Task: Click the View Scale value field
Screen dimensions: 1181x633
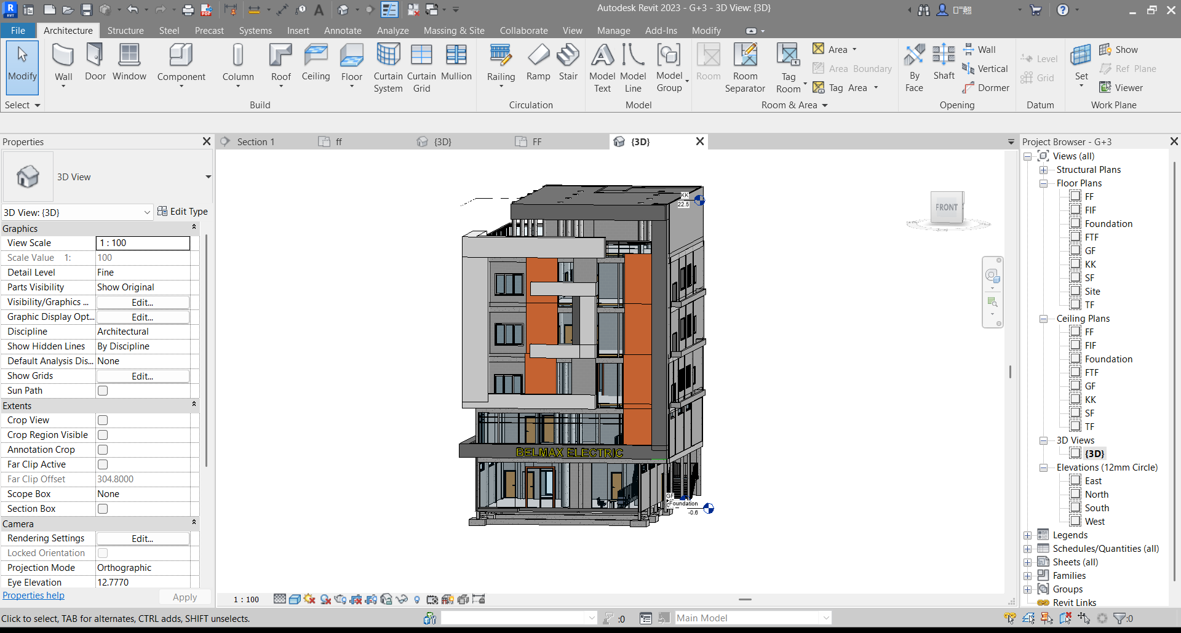Action: (143, 243)
